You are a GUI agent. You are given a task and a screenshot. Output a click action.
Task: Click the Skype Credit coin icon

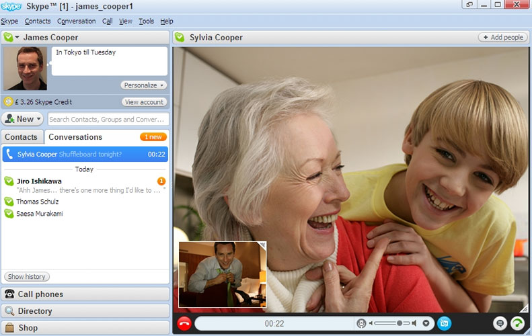[8, 101]
